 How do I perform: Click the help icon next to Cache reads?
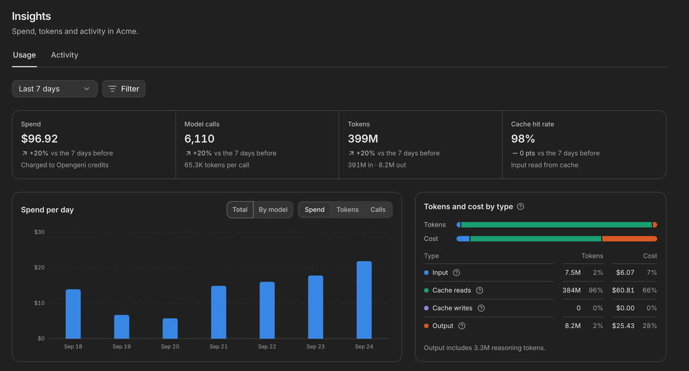[x=479, y=291]
